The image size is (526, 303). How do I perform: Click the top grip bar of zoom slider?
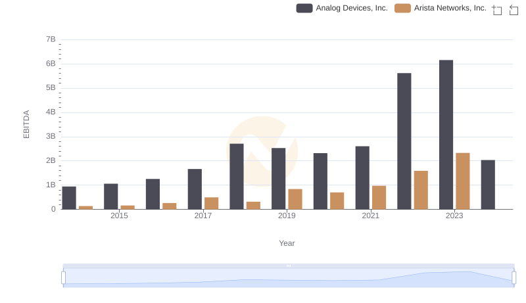[x=289, y=266]
